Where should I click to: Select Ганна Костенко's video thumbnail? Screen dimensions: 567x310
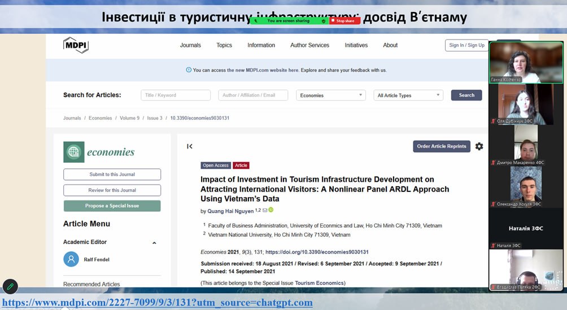click(x=525, y=62)
